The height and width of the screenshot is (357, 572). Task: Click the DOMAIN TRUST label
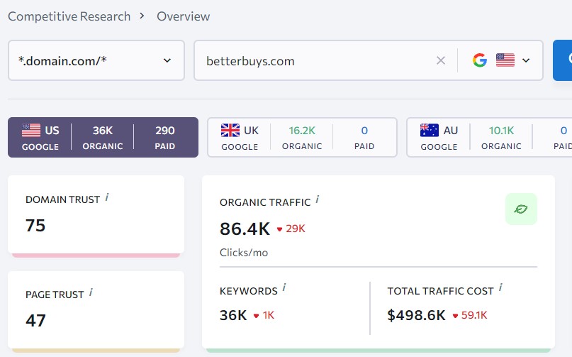(63, 199)
